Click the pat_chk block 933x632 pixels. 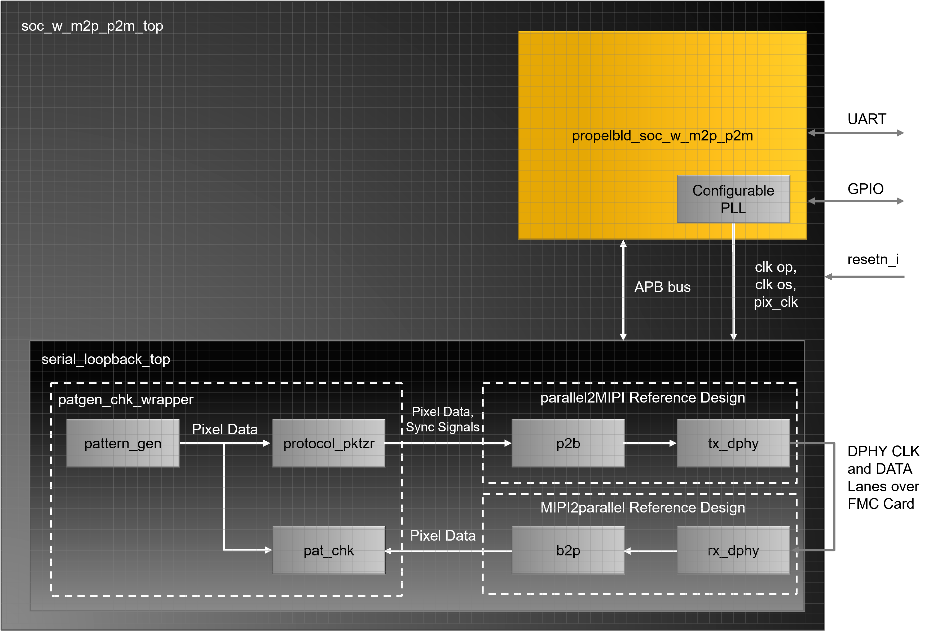coord(329,550)
